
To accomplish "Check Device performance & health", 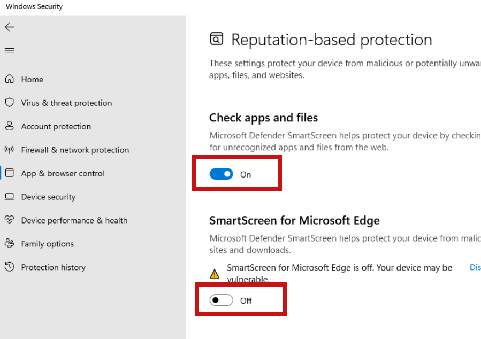I will tap(74, 220).
